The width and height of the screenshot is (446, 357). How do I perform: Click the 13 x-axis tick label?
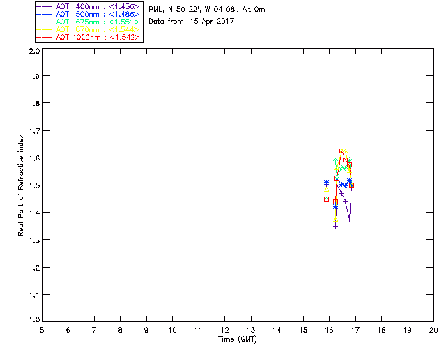point(251,330)
